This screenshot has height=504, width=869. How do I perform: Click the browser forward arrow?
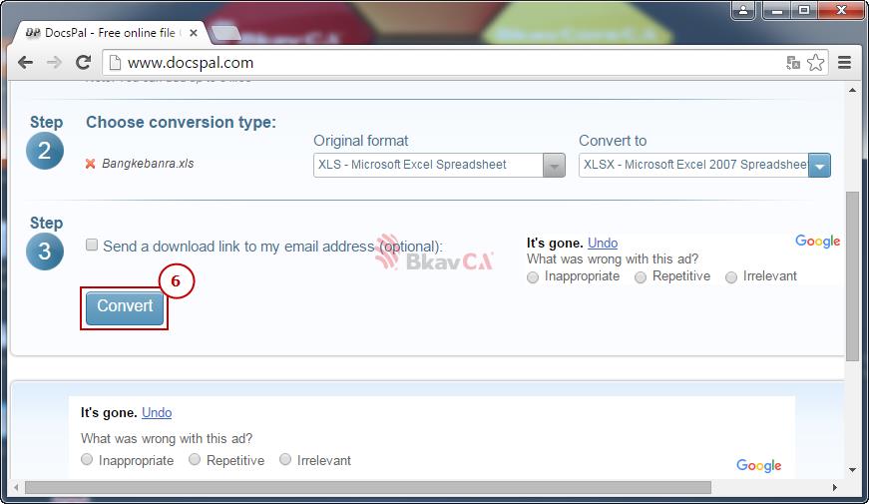54,63
